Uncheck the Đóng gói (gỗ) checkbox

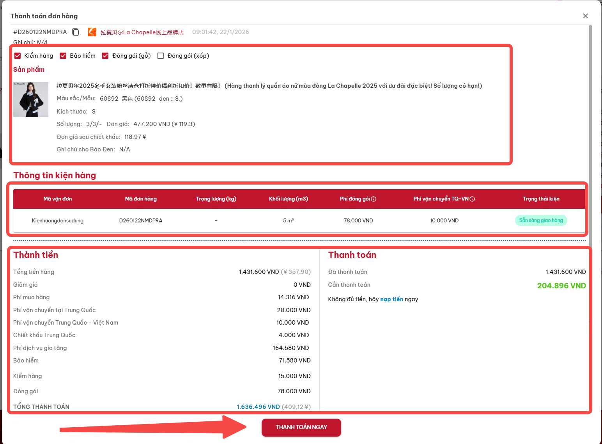click(x=105, y=56)
